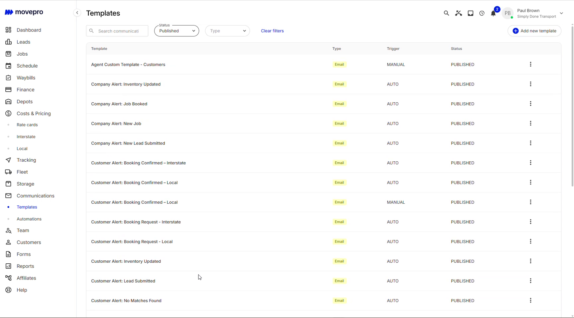The height and width of the screenshot is (318, 574).
Task: Open Help in sidebar
Action: [x=22, y=290]
